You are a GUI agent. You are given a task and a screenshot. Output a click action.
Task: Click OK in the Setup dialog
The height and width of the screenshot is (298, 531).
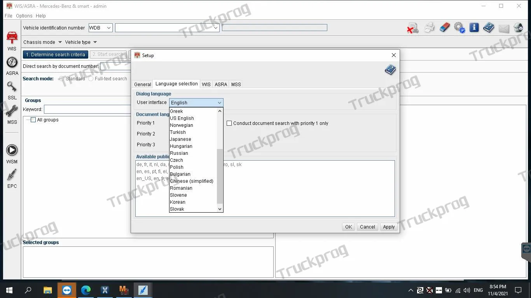(x=348, y=227)
